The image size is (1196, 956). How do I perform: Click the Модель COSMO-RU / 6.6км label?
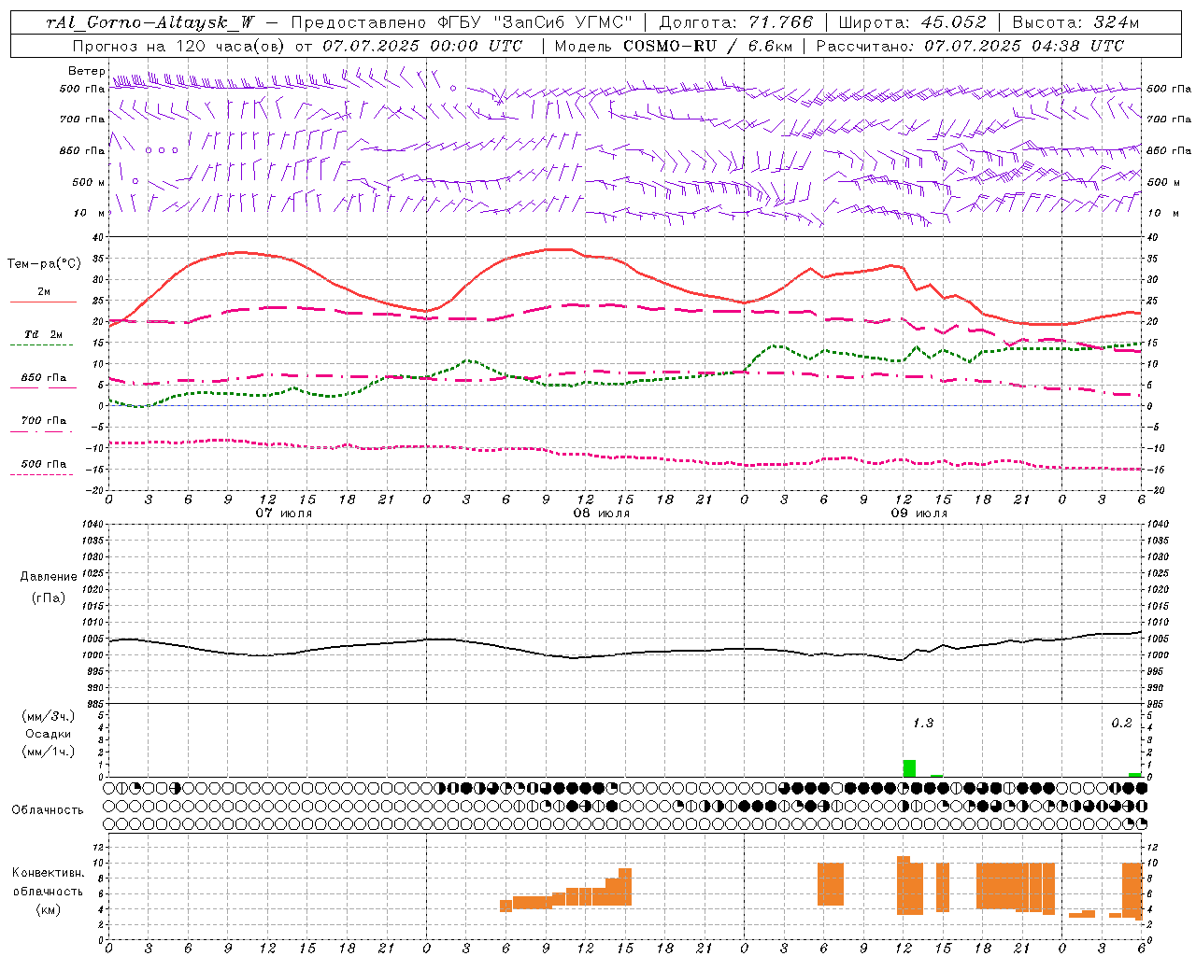[x=674, y=46]
